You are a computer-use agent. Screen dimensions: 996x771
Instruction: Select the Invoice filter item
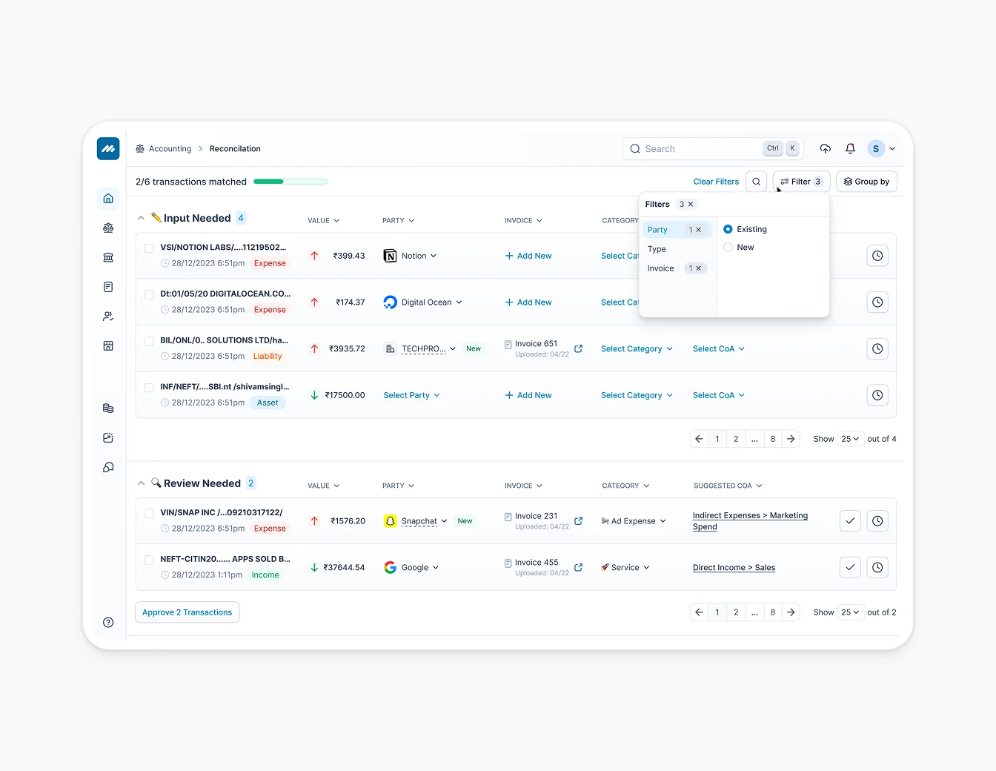click(661, 268)
